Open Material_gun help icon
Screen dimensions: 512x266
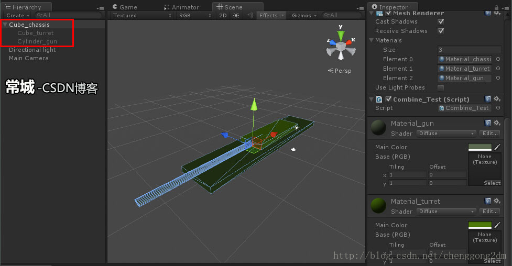point(487,123)
